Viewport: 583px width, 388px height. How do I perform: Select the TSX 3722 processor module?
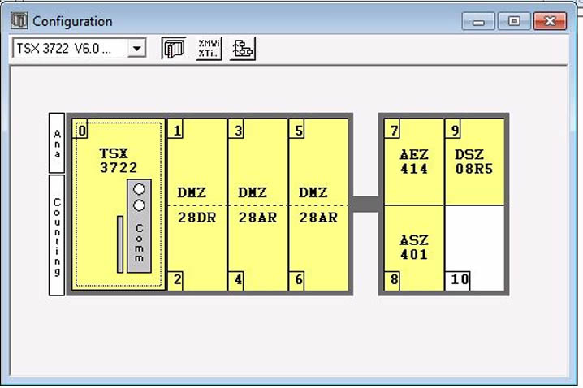click(119, 205)
